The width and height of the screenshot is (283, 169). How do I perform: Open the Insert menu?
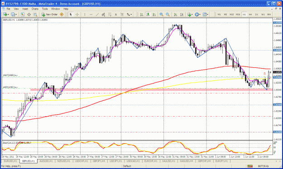[25, 9]
